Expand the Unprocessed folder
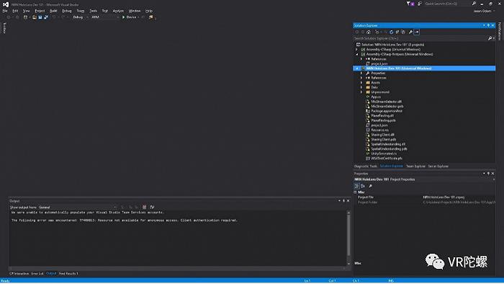This screenshot has height=284, width=504. (x=361, y=92)
